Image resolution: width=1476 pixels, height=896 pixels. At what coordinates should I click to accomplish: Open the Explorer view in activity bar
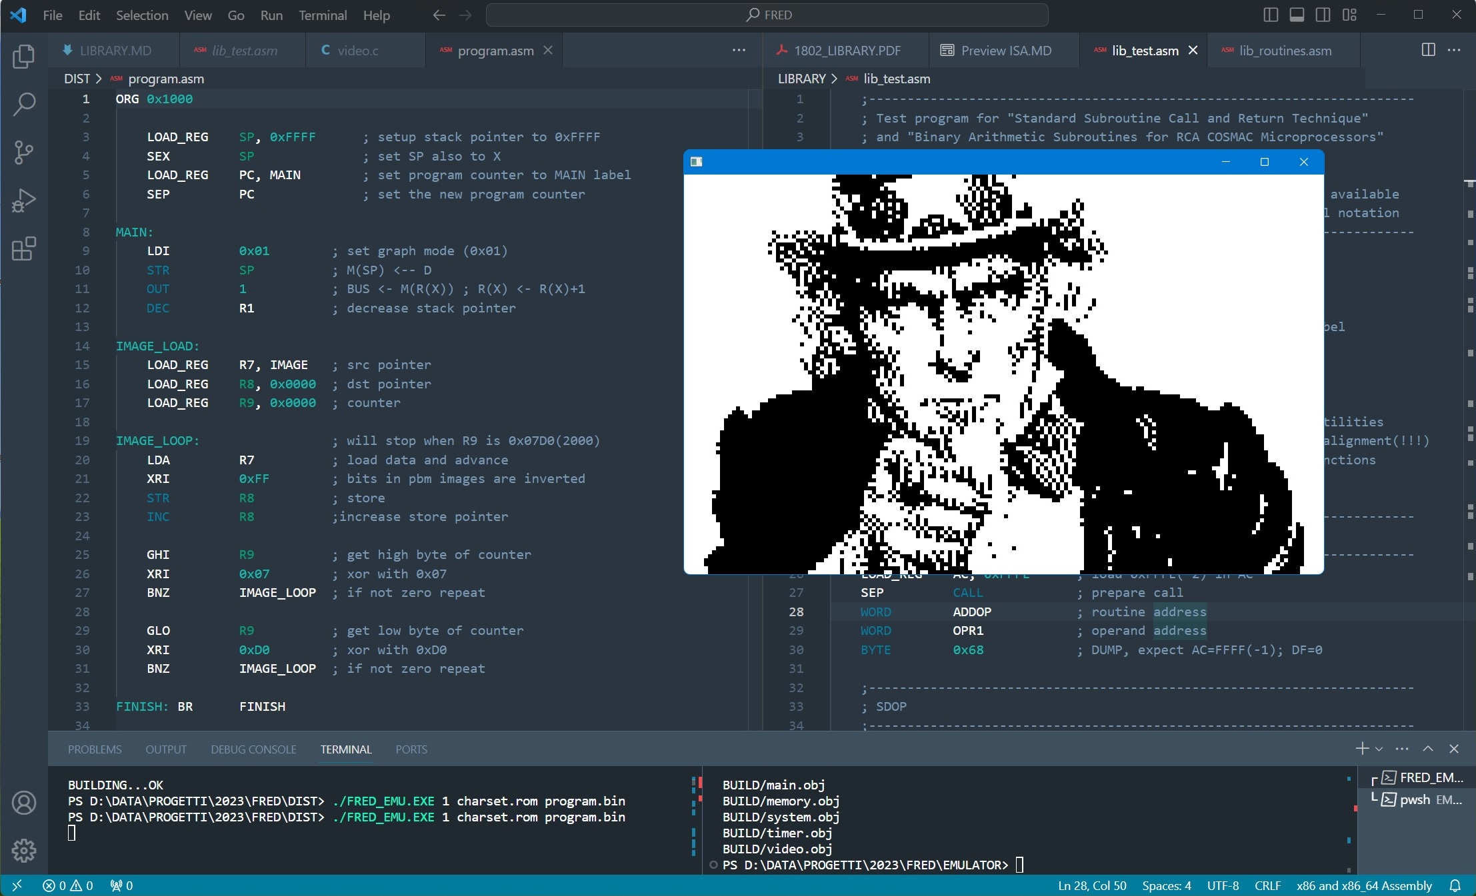pyautogui.click(x=24, y=57)
